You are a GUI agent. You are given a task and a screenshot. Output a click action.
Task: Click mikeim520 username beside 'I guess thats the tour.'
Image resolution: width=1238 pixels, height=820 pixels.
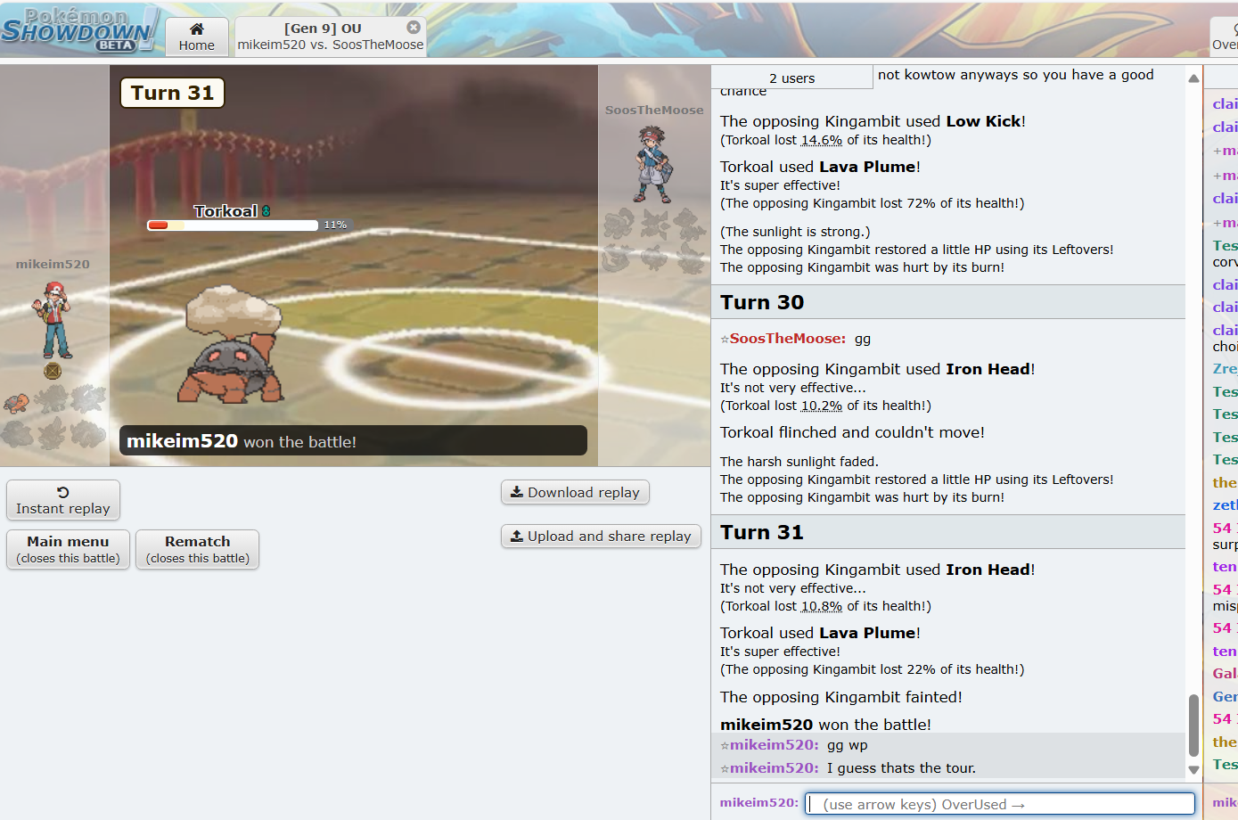(774, 768)
